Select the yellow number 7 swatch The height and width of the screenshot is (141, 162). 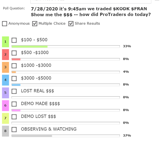pyautogui.click(x=5, y=118)
